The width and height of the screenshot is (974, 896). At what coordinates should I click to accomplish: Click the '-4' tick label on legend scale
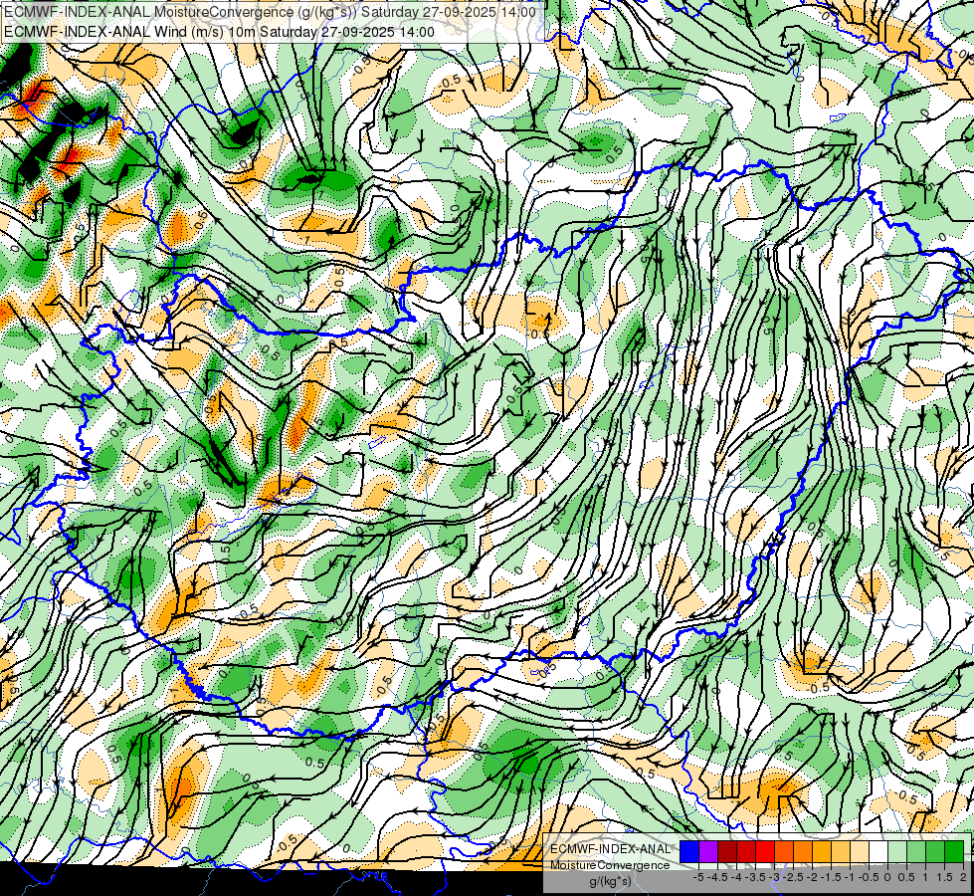point(736,877)
